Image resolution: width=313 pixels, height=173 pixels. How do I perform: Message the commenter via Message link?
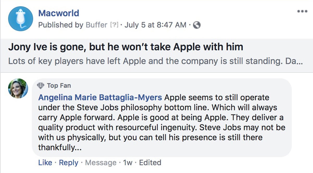point(101,163)
